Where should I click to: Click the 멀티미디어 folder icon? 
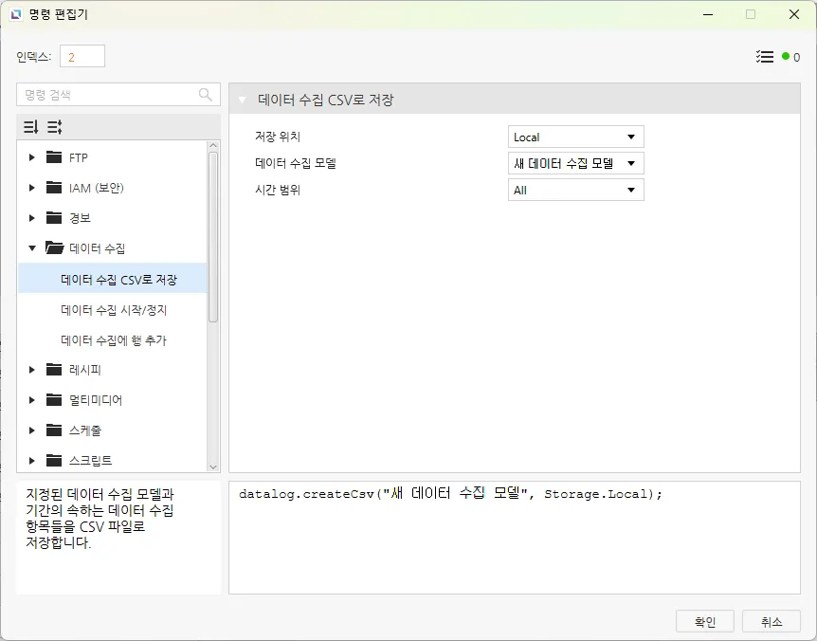(54, 400)
